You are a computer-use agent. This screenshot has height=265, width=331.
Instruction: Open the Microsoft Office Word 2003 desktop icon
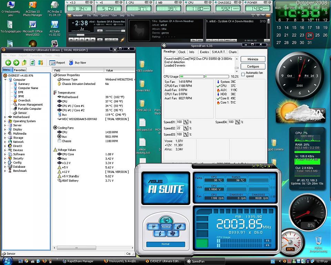point(32,28)
